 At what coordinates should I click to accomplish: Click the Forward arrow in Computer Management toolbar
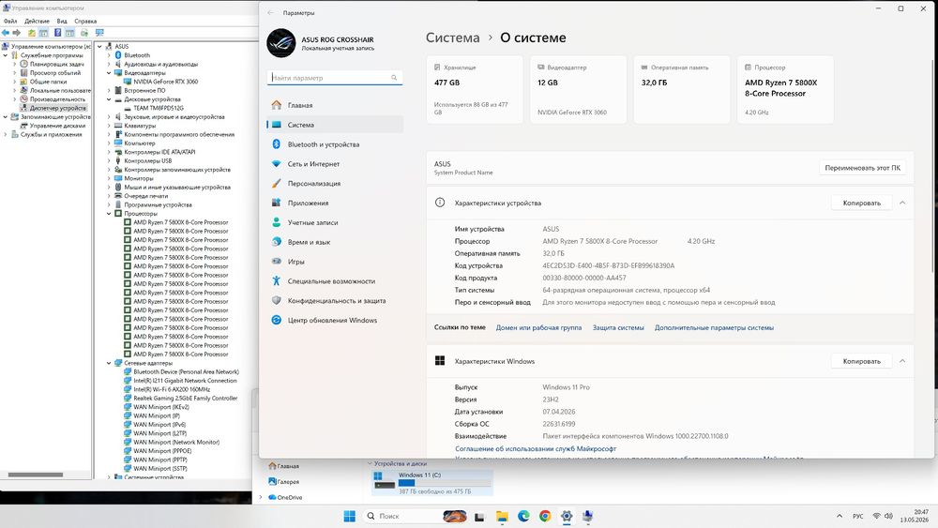pos(17,32)
